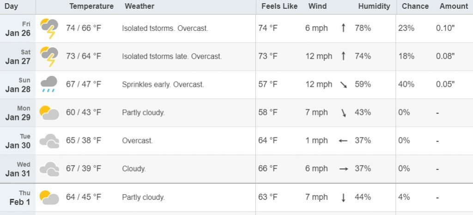Open the Fri Jan 26 day row
This screenshot has height=215, width=473.
point(236,29)
